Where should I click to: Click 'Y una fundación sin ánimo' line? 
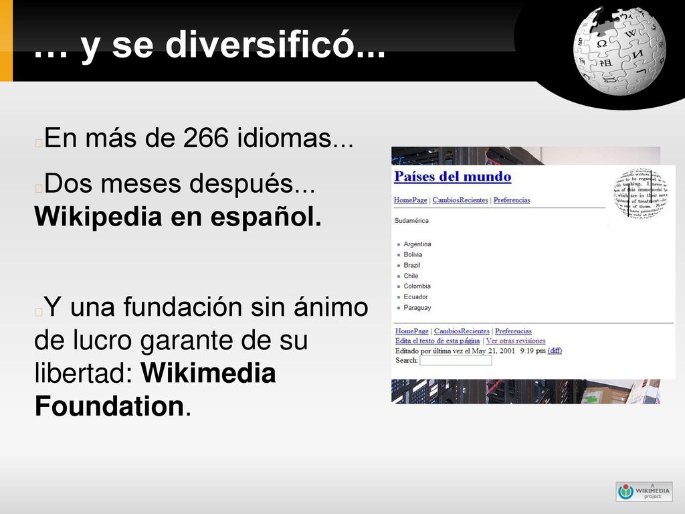(x=206, y=307)
